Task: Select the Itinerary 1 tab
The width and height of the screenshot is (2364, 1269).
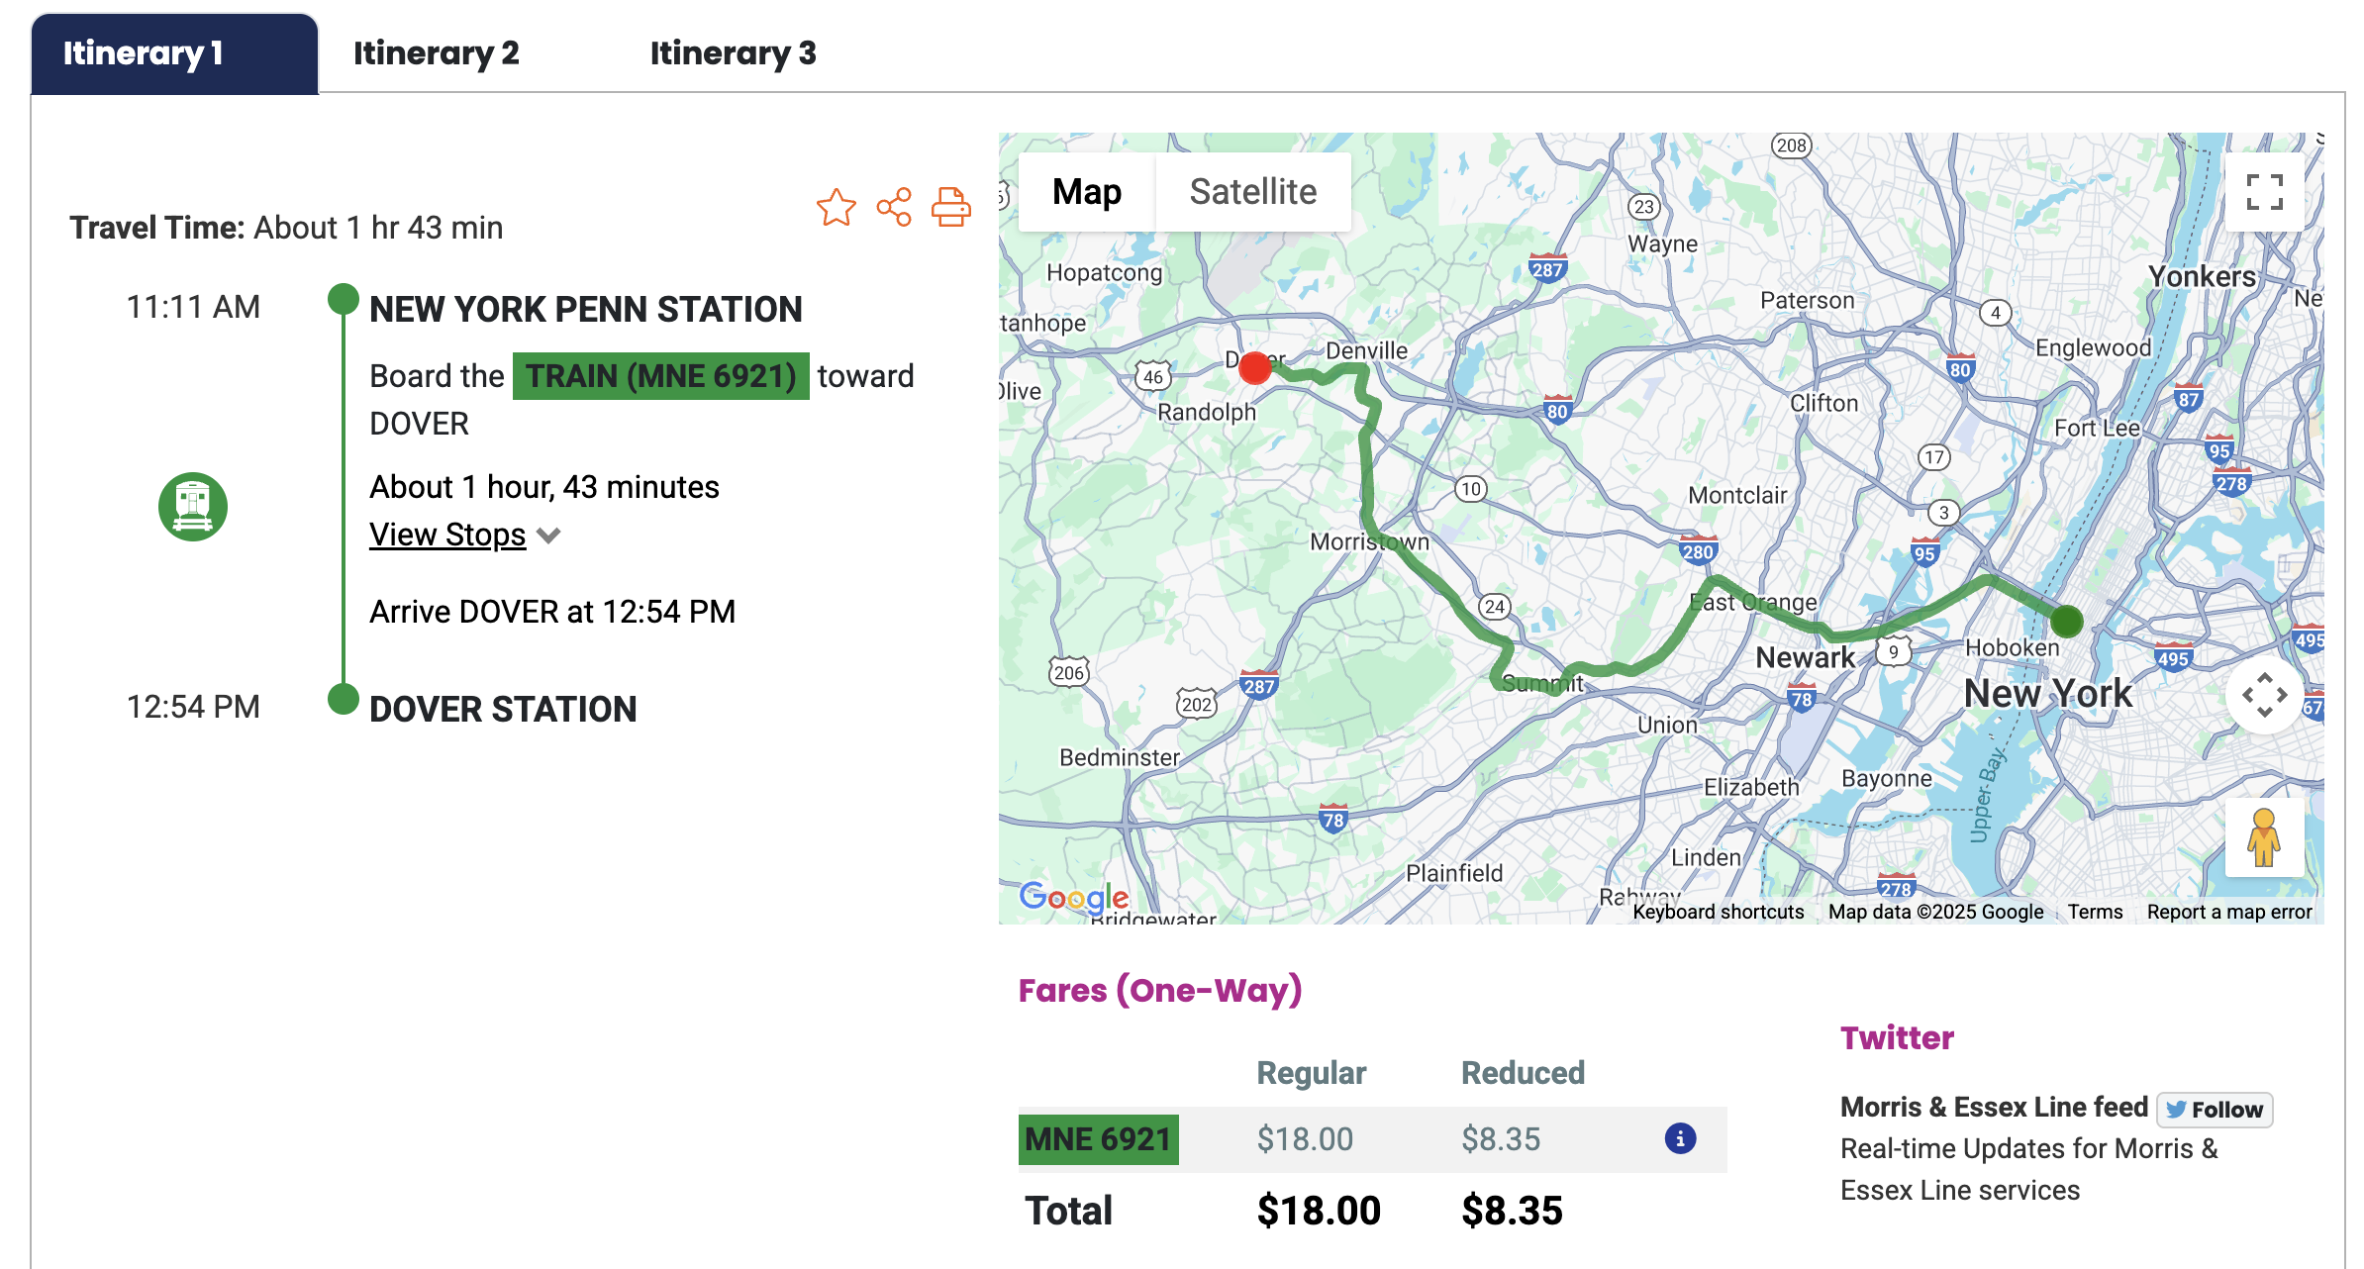Action: 144,53
